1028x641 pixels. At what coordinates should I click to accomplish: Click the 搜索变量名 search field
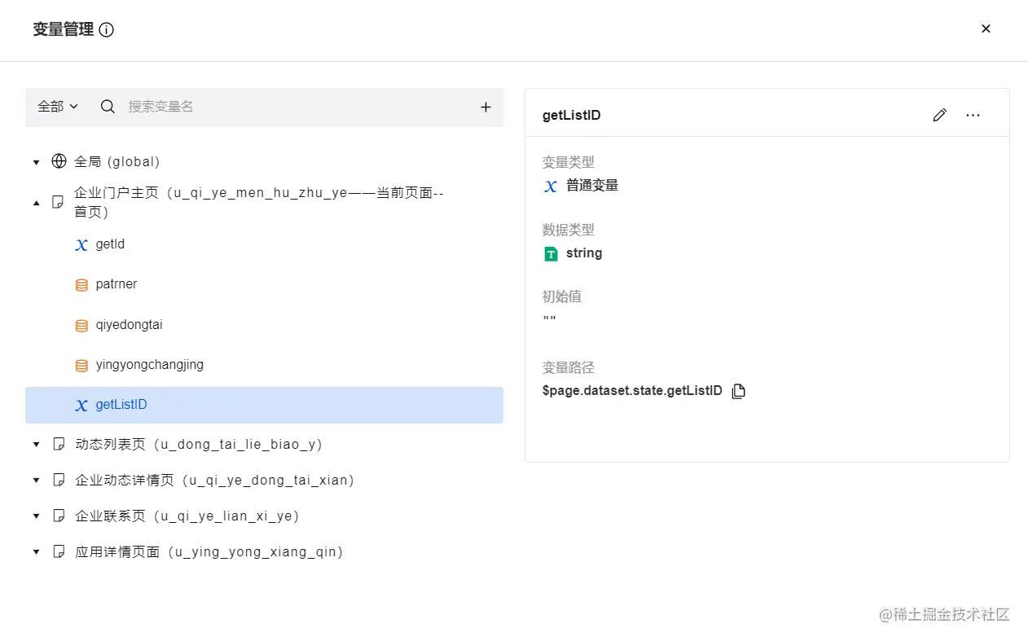(x=293, y=107)
